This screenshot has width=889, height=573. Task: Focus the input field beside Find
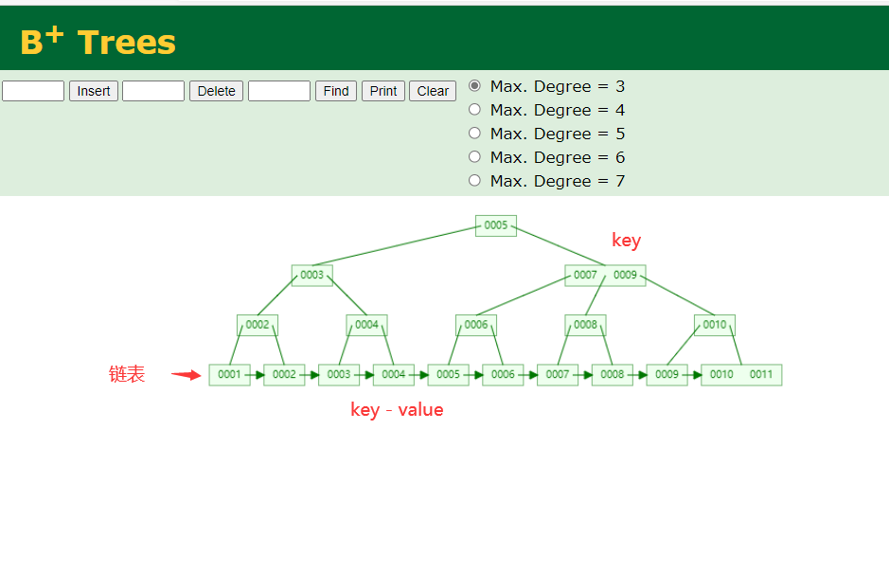pos(279,91)
